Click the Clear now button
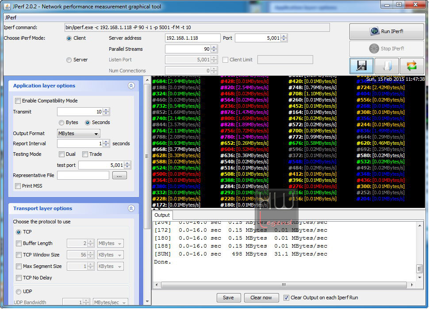 pyautogui.click(x=261, y=298)
